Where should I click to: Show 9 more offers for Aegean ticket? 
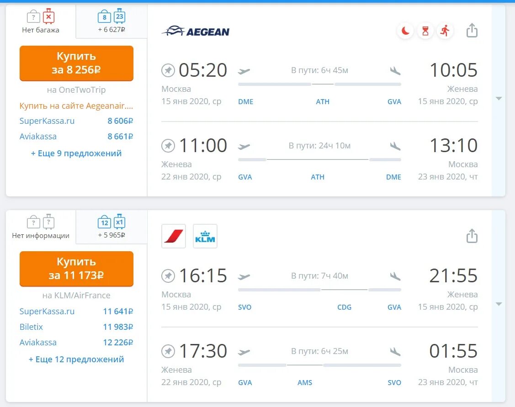pyautogui.click(x=76, y=153)
